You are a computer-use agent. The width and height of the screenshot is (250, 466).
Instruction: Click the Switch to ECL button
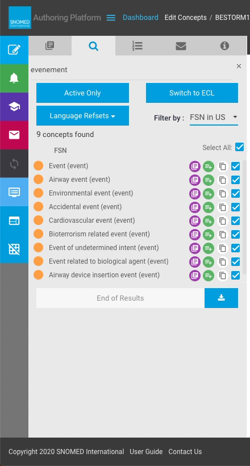point(191,93)
